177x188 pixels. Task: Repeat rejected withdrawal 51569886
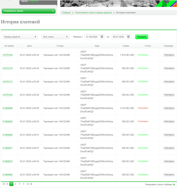tap(169, 108)
